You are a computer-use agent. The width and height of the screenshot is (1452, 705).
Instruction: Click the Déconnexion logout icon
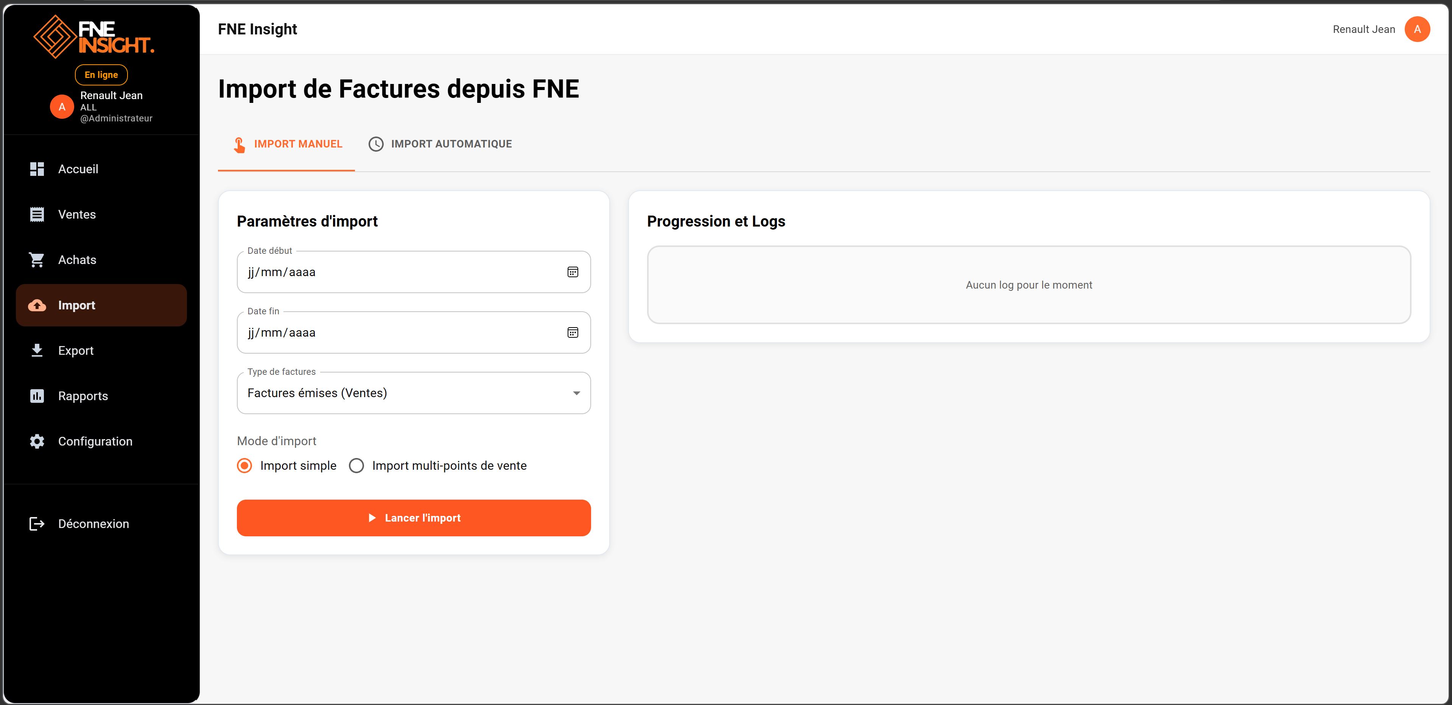coord(37,524)
